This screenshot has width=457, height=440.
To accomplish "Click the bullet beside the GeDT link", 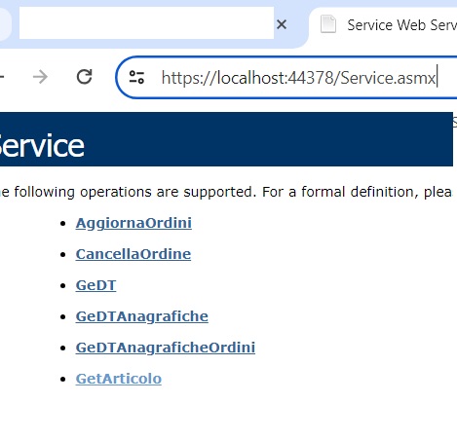I will tap(63, 286).
